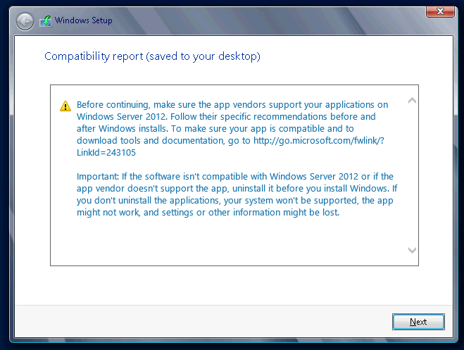The height and width of the screenshot is (350, 464).
Task: Click 'after Windows installs' text line
Action: [215, 129]
